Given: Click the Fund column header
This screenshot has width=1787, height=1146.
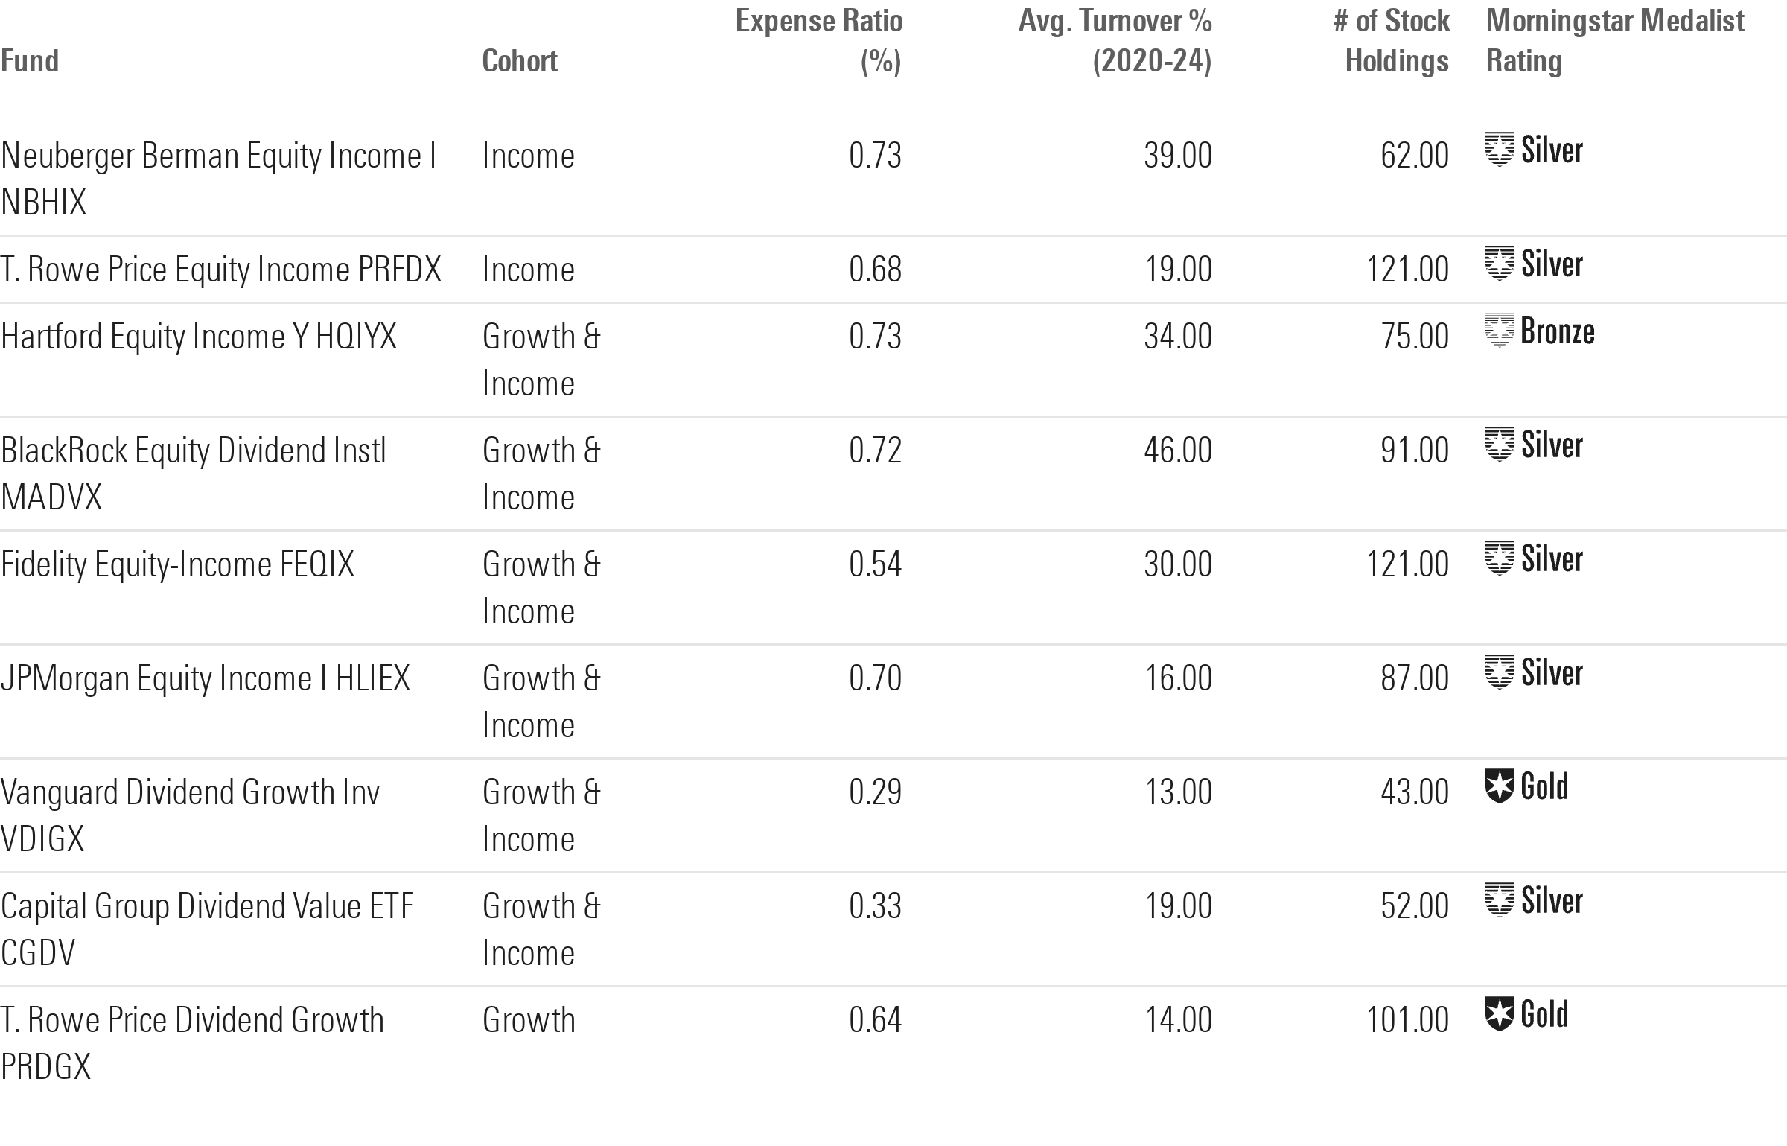Looking at the screenshot, I should point(30,61).
